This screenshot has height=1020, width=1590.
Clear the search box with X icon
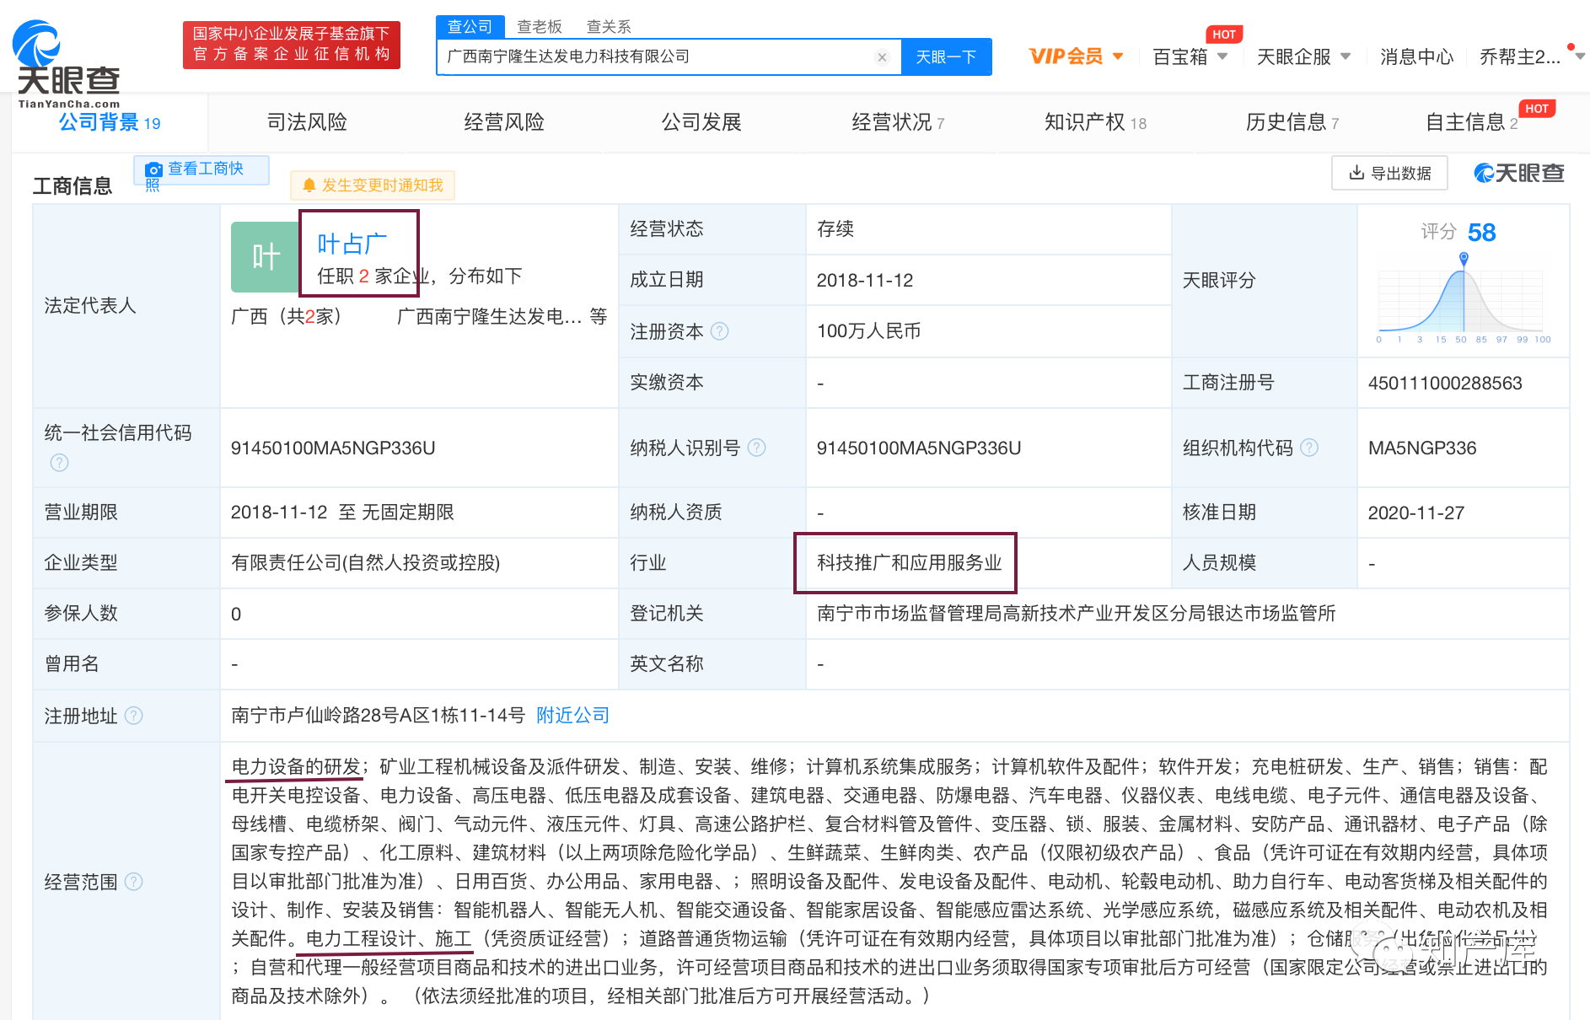(x=882, y=57)
